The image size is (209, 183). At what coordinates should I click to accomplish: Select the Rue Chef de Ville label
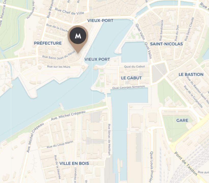[69, 11]
